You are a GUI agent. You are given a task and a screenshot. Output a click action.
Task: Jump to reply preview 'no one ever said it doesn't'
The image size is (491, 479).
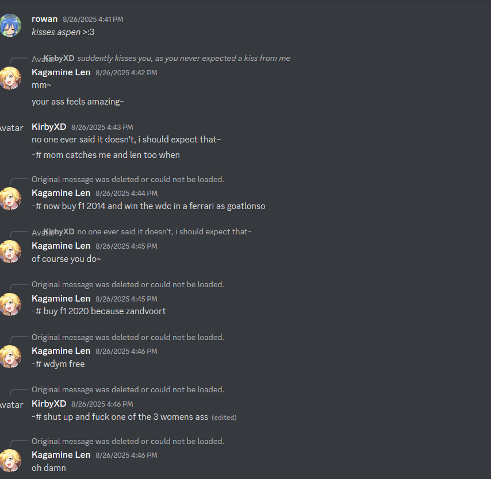click(164, 231)
